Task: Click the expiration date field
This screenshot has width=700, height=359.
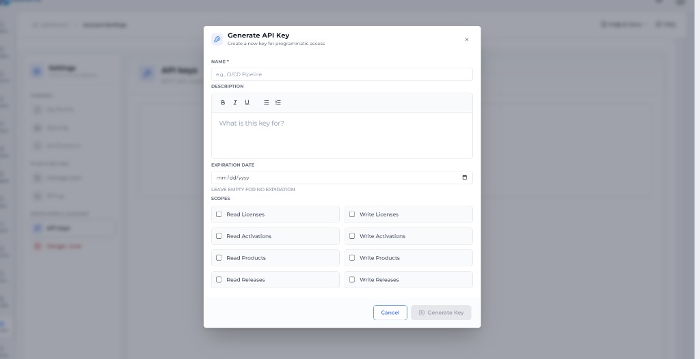Action: coord(342,177)
